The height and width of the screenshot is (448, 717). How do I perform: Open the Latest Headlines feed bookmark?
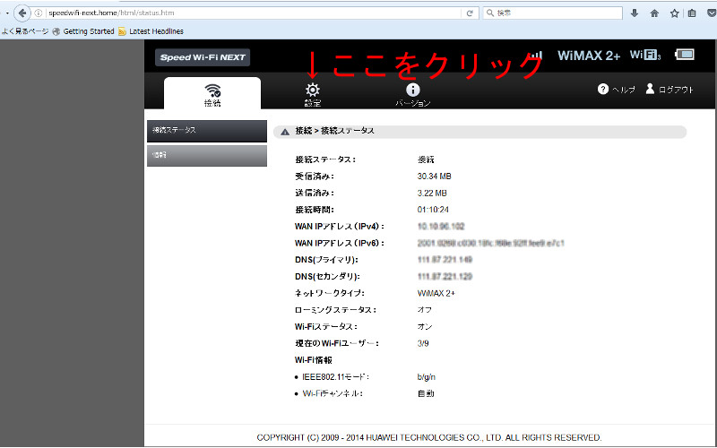pos(151,31)
